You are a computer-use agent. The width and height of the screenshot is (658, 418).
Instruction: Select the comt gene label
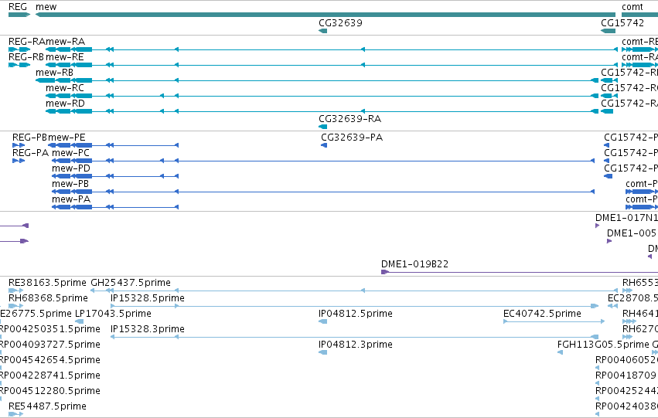632,7
